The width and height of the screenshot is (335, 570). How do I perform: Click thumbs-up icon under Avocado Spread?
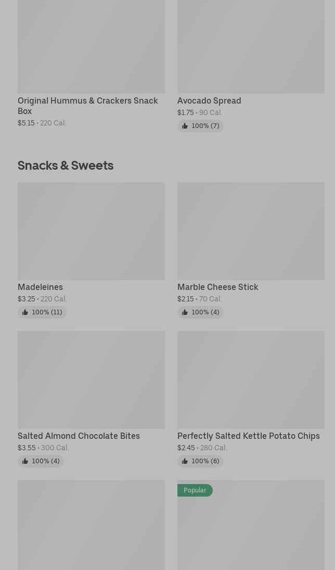click(185, 126)
